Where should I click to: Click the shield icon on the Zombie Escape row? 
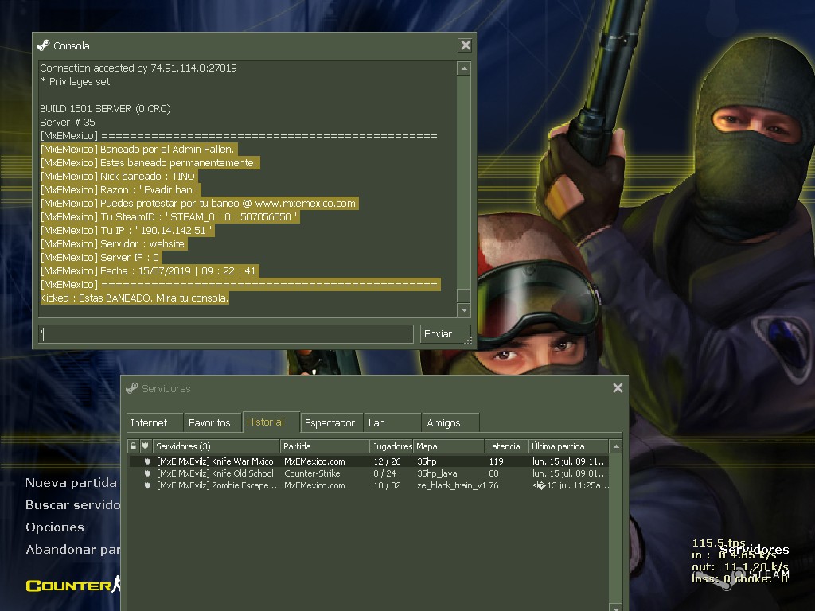tap(147, 485)
